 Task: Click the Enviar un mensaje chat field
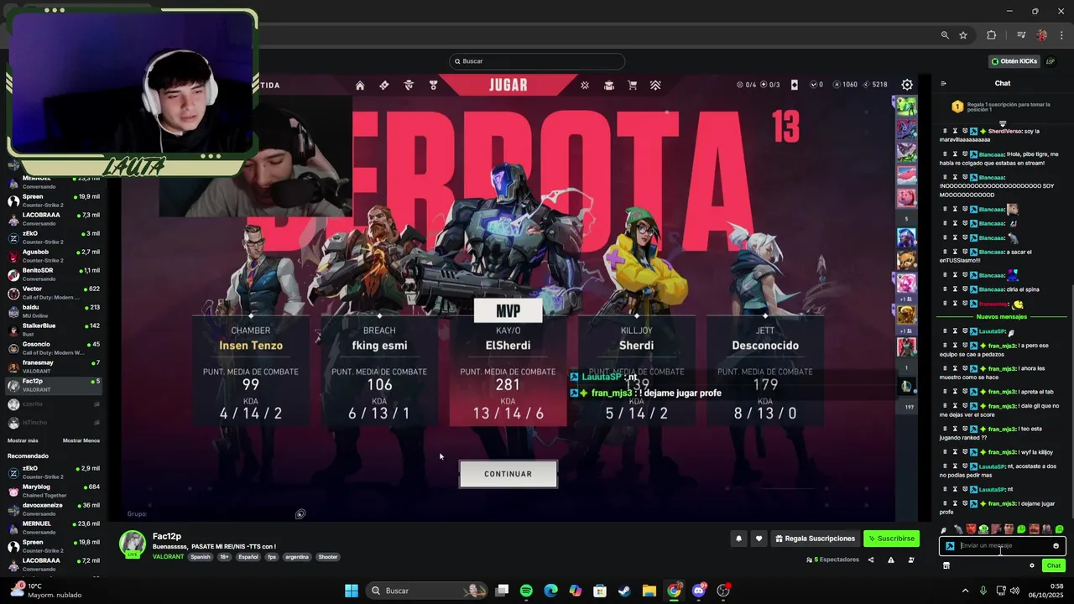[x=1003, y=545]
